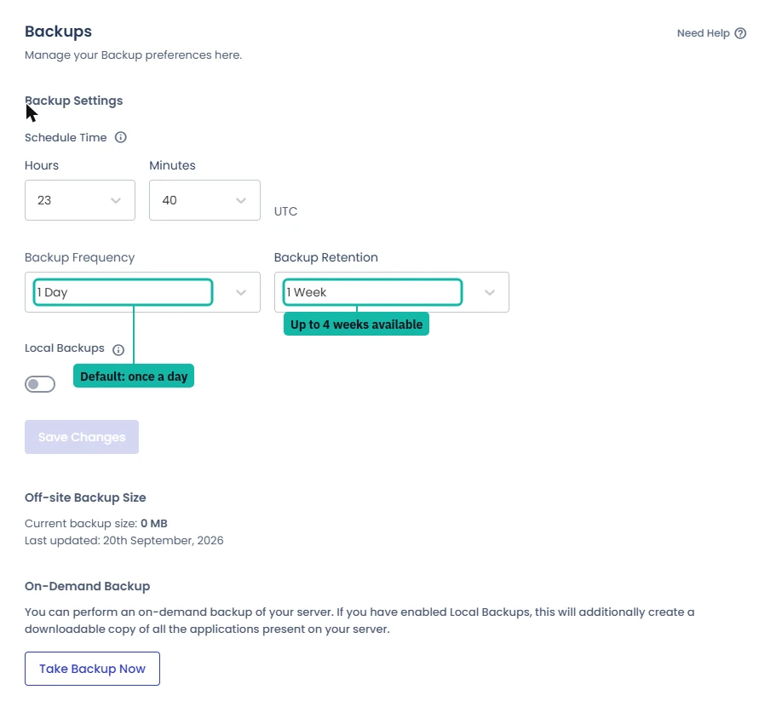Click the Schedule Time label

[x=66, y=138]
